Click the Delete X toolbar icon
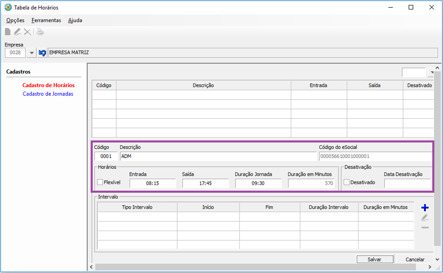This screenshot has width=443, height=273. [x=27, y=32]
